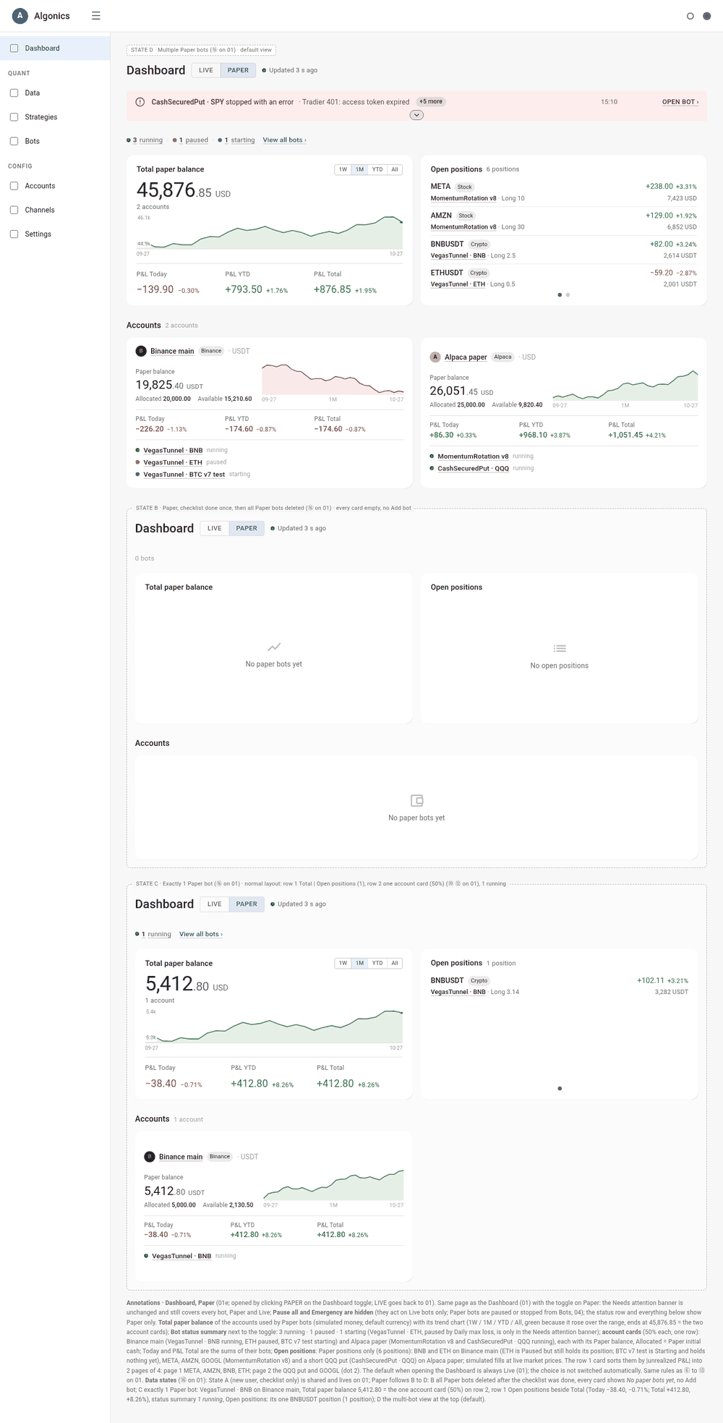Click the outlined circle icon in the header
Screen dimensions: 723x1423
pos(690,16)
